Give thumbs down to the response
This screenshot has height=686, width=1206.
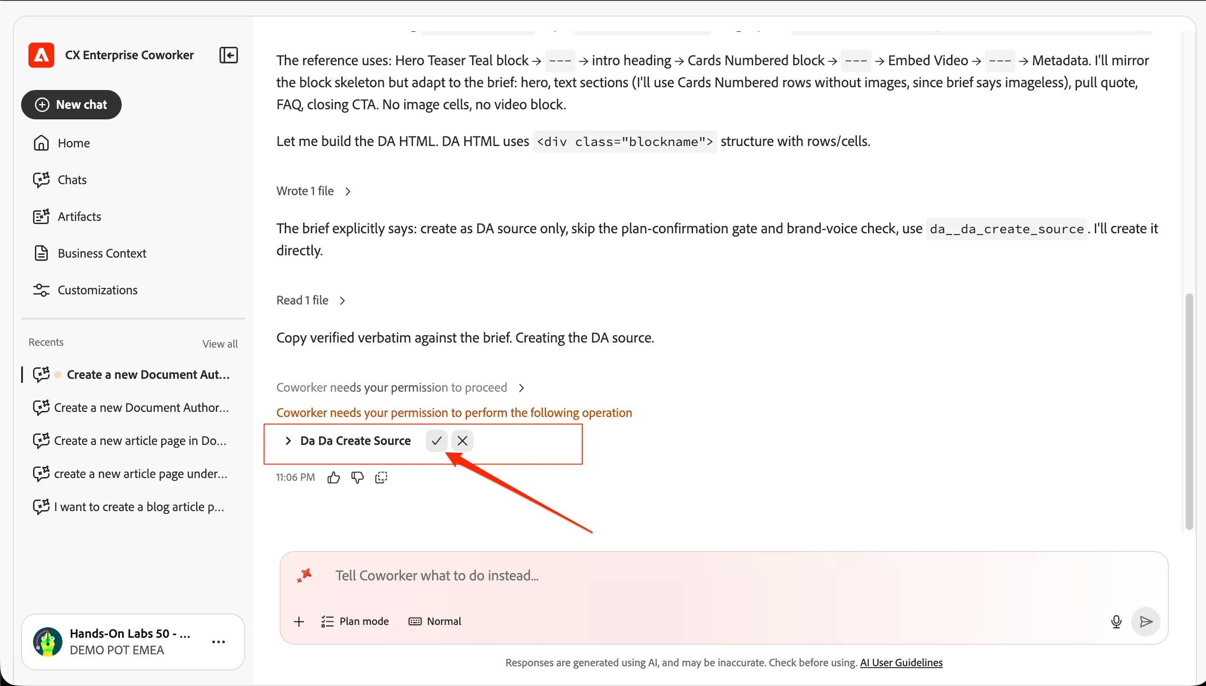(358, 477)
